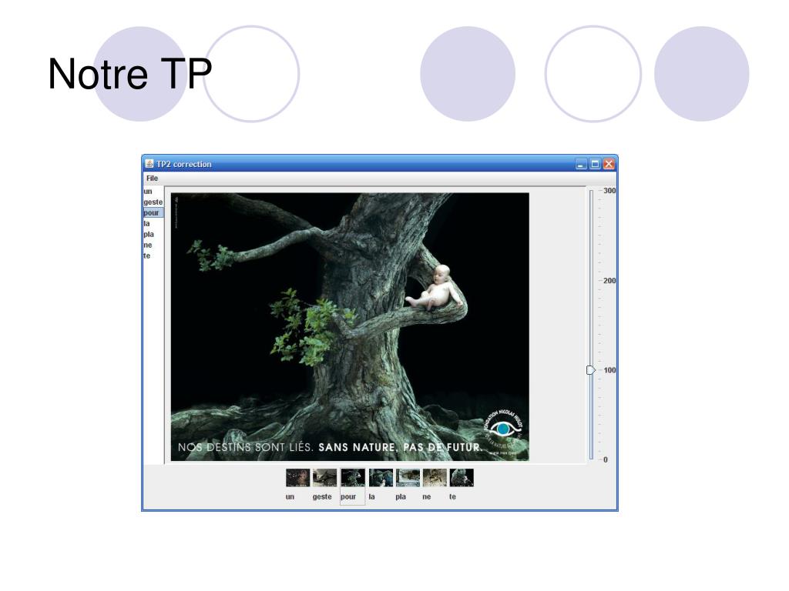Image resolution: width=789 pixels, height=591 pixels.
Task: Click the 'ne' label under thumbnails
Action: [x=427, y=496]
